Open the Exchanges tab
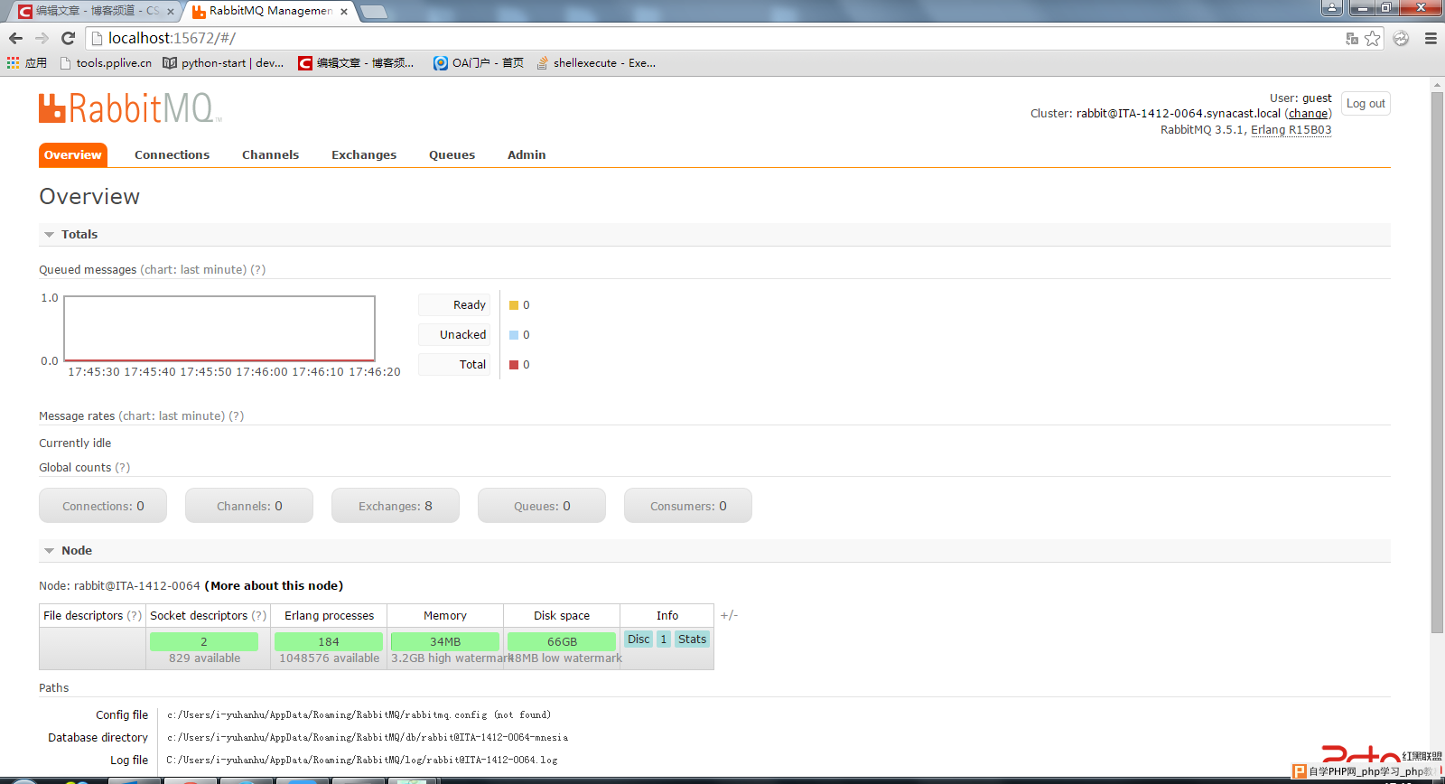 tap(364, 154)
